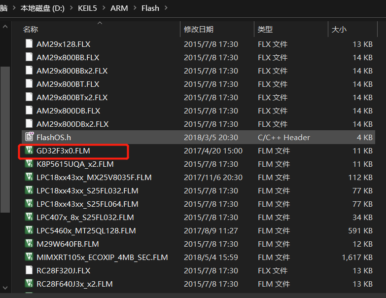
Task: Click the AM29x800BB.FLX file icon
Action: pyautogui.click(x=29, y=57)
